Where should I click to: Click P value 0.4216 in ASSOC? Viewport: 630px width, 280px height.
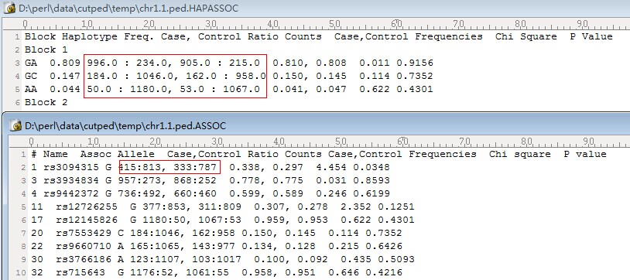pos(384,273)
